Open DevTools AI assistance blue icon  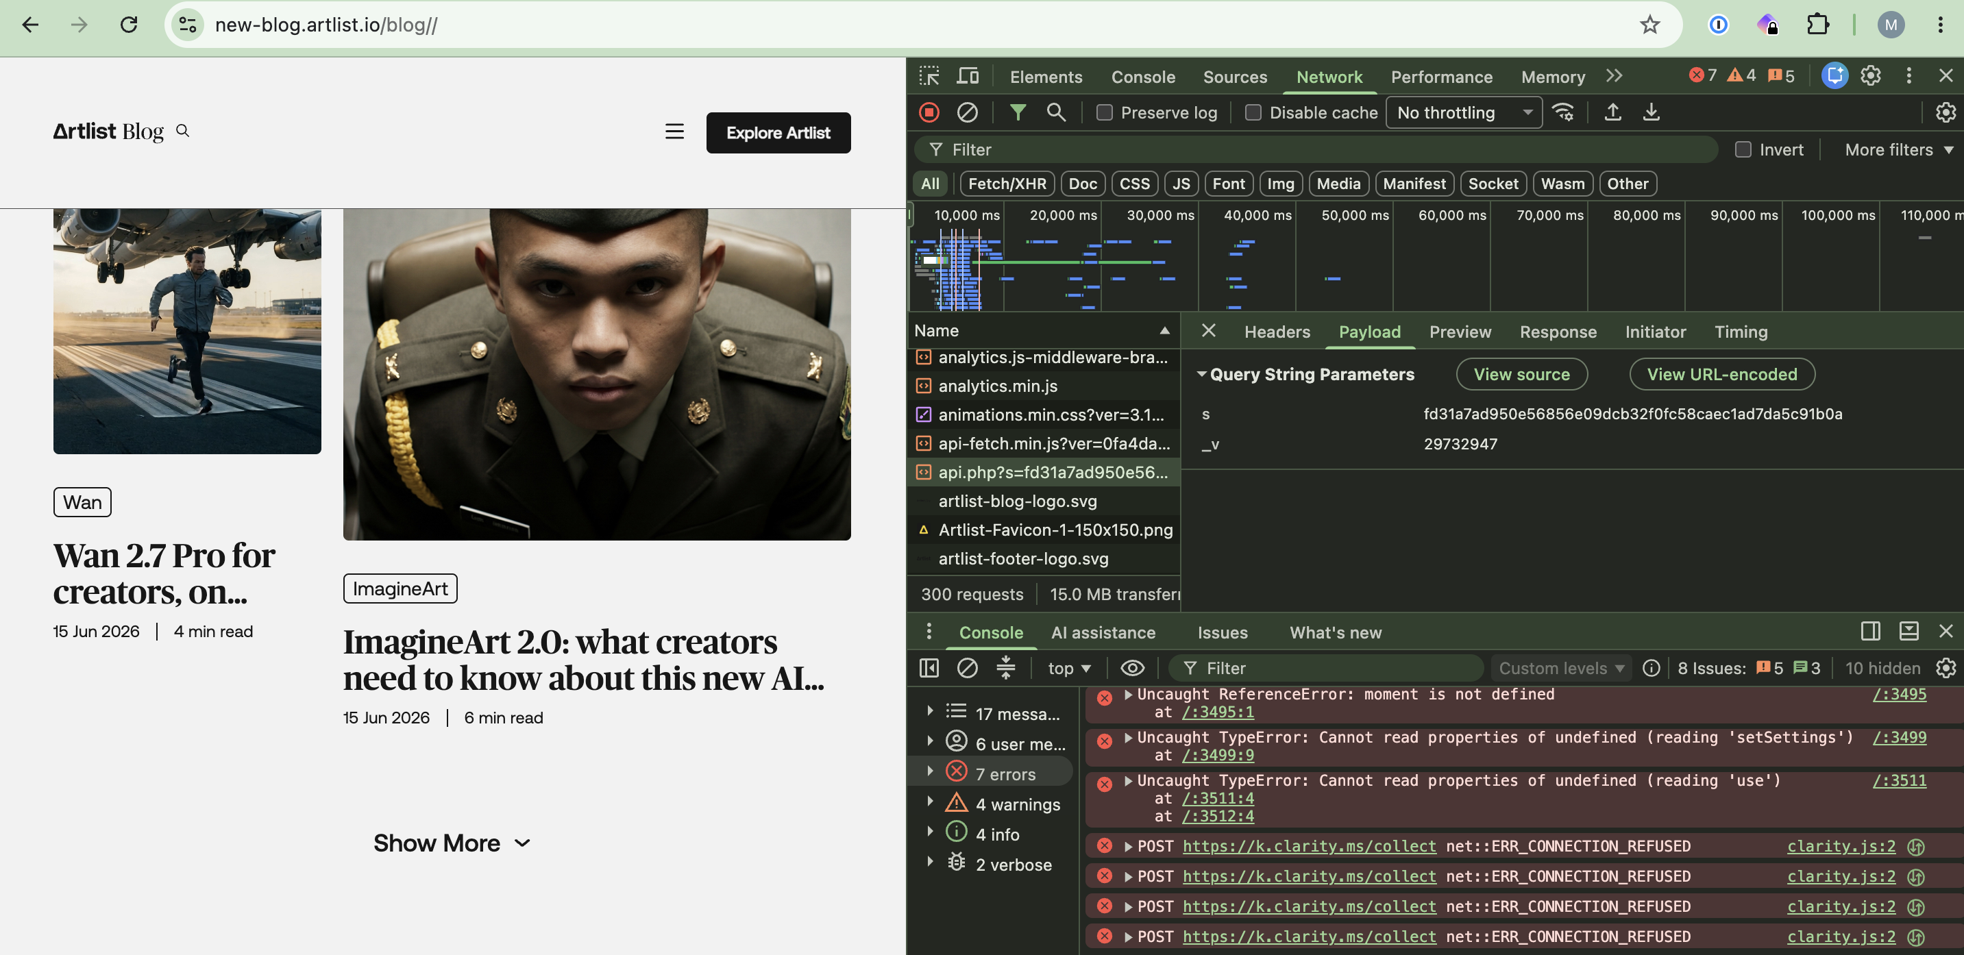1834,76
